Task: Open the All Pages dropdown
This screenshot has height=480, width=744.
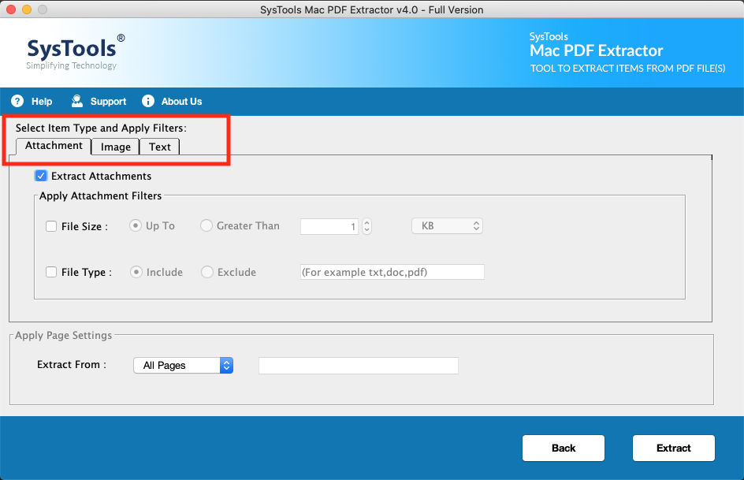Action: 183,365
